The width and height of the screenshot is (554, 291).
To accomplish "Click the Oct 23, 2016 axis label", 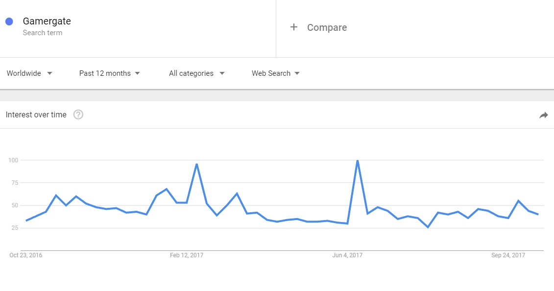I will (26, 255).
